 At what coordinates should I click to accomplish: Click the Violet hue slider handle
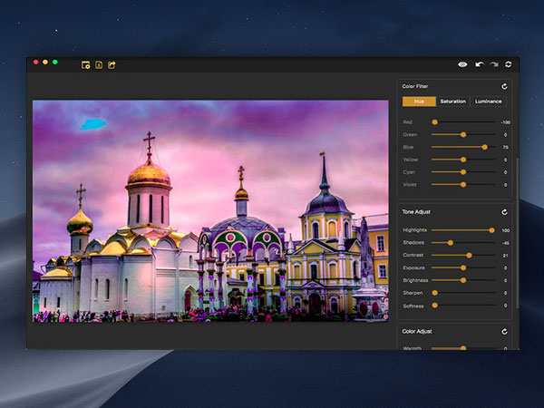[463, 185]
